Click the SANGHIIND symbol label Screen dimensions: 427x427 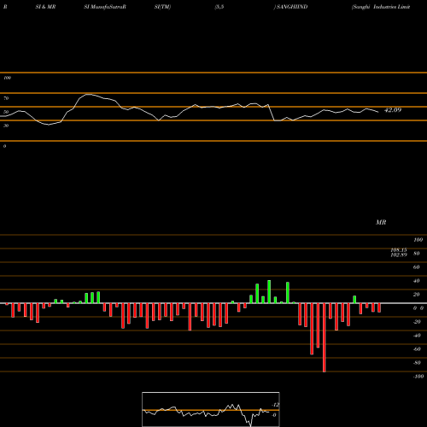[x=292, y=7]
